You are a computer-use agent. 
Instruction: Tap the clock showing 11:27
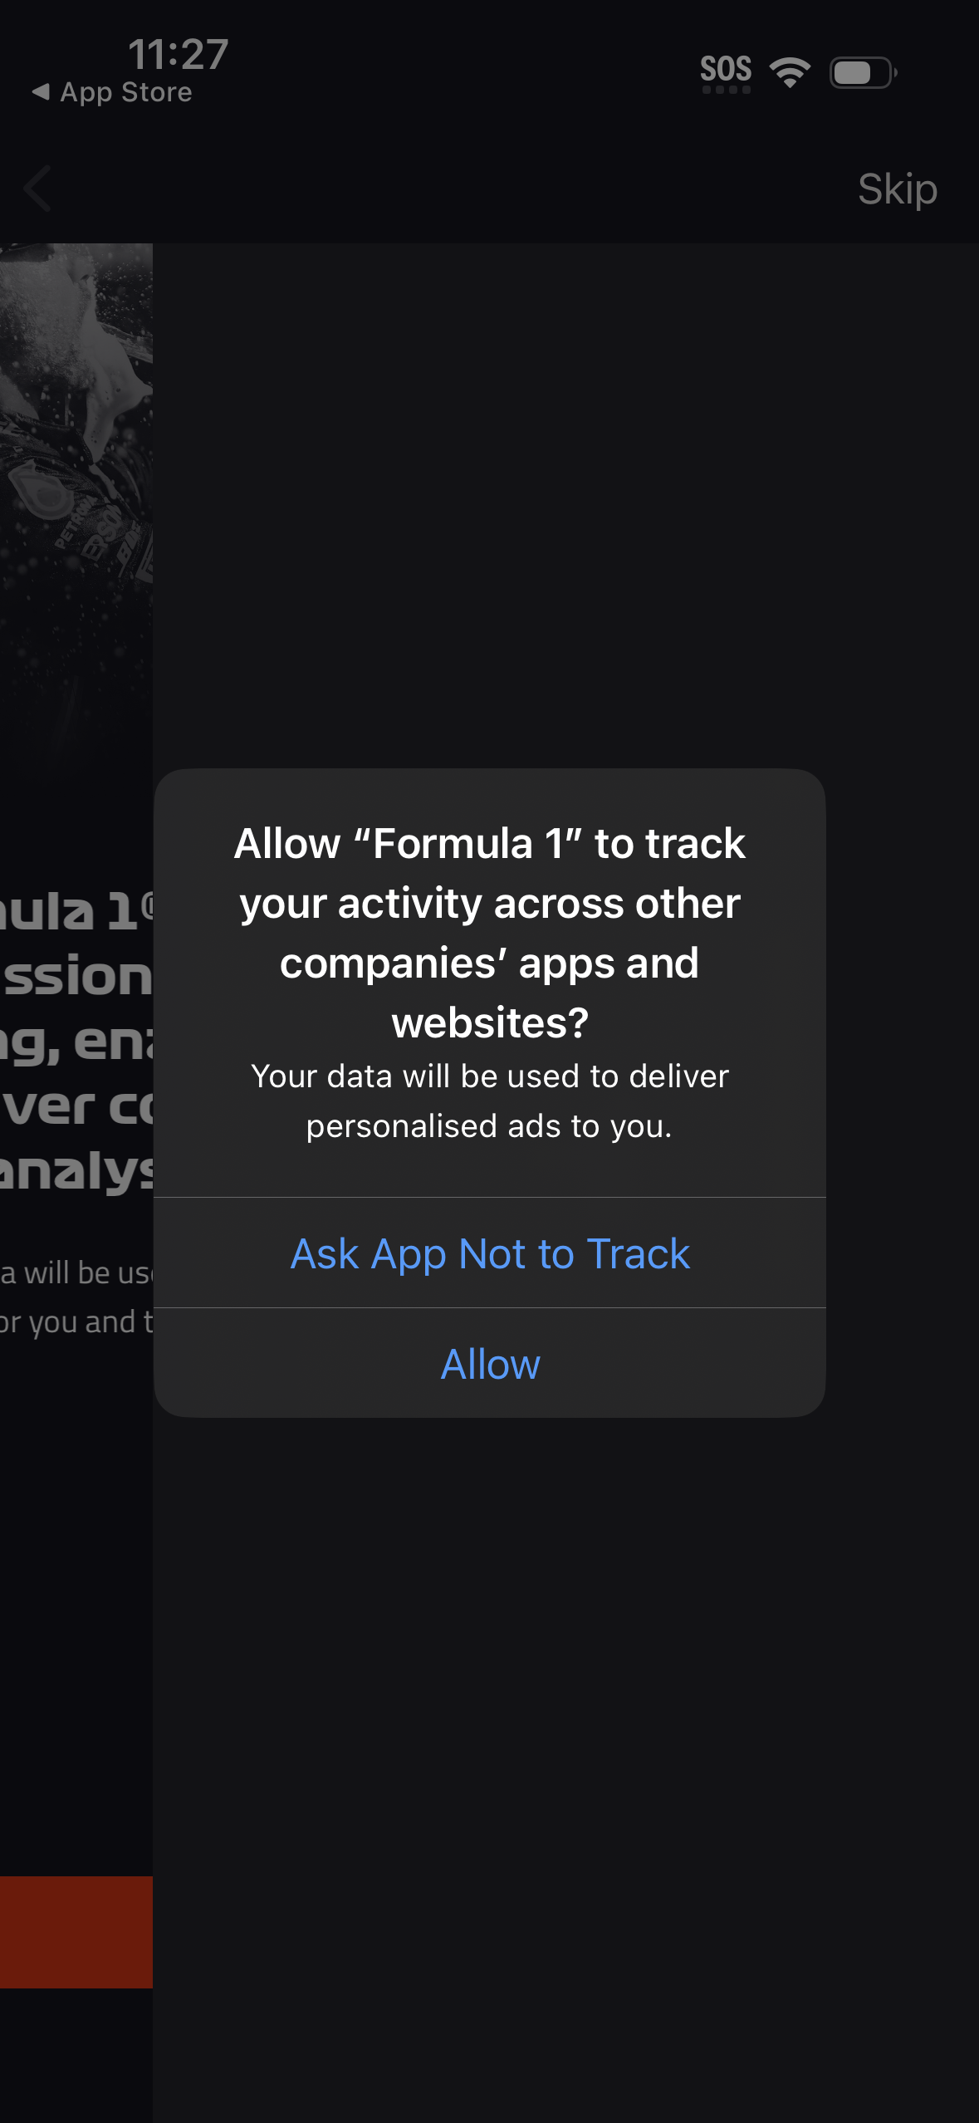point(176,54)
